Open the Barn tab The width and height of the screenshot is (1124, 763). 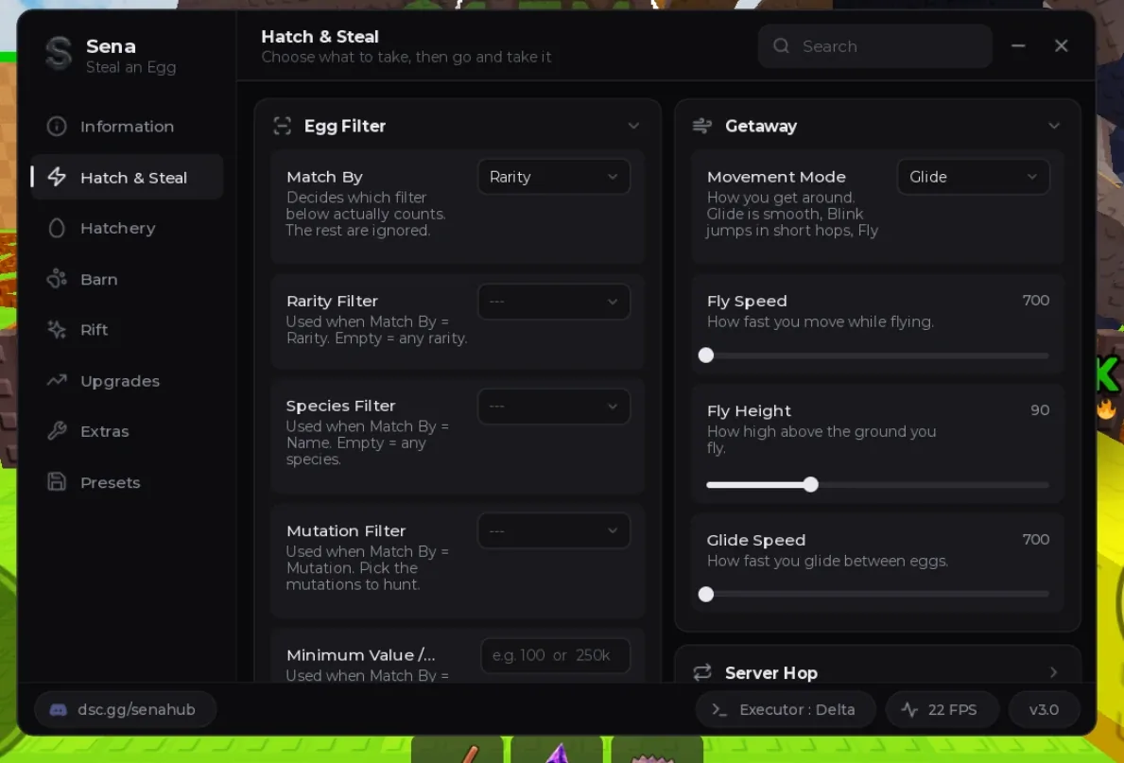tap(127, 279)
